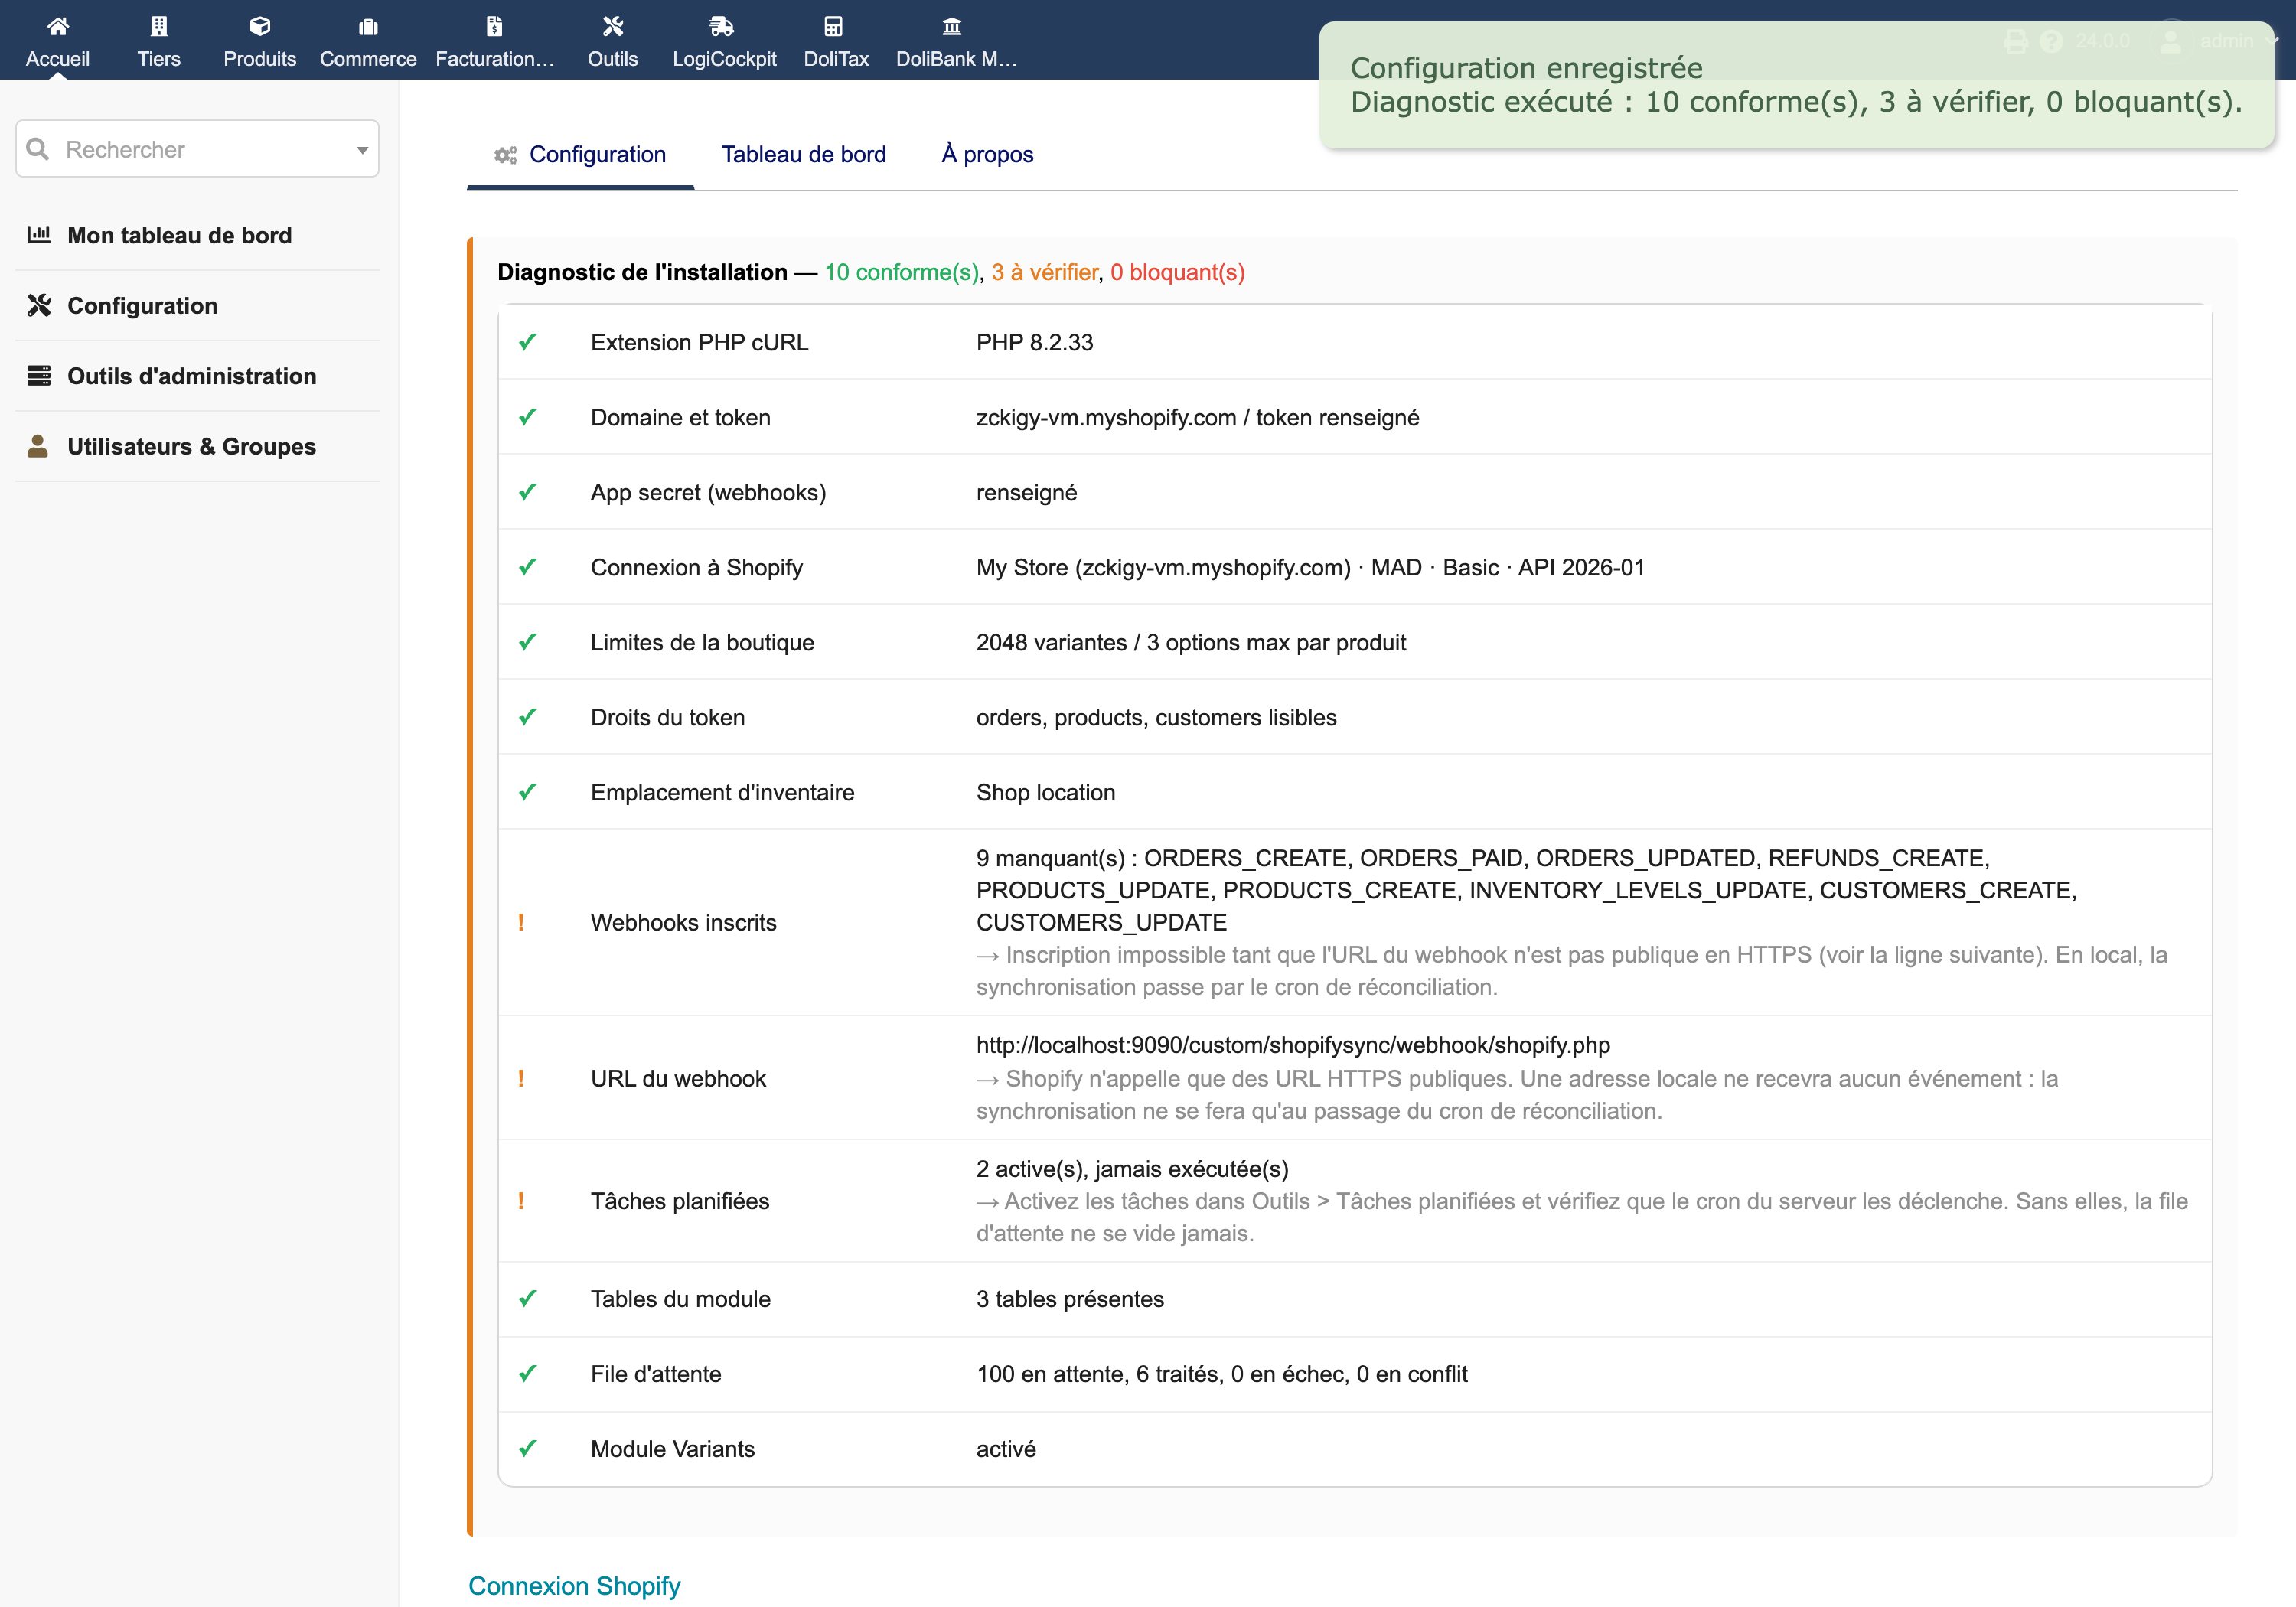Click the Webhooks inscrits row label
The width and height of the screenshot is (2296, 1607).
(x=683, y=923)
